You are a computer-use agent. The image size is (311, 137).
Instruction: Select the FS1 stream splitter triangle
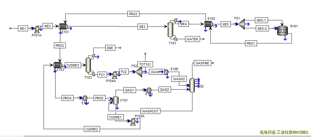pos(241,24)
